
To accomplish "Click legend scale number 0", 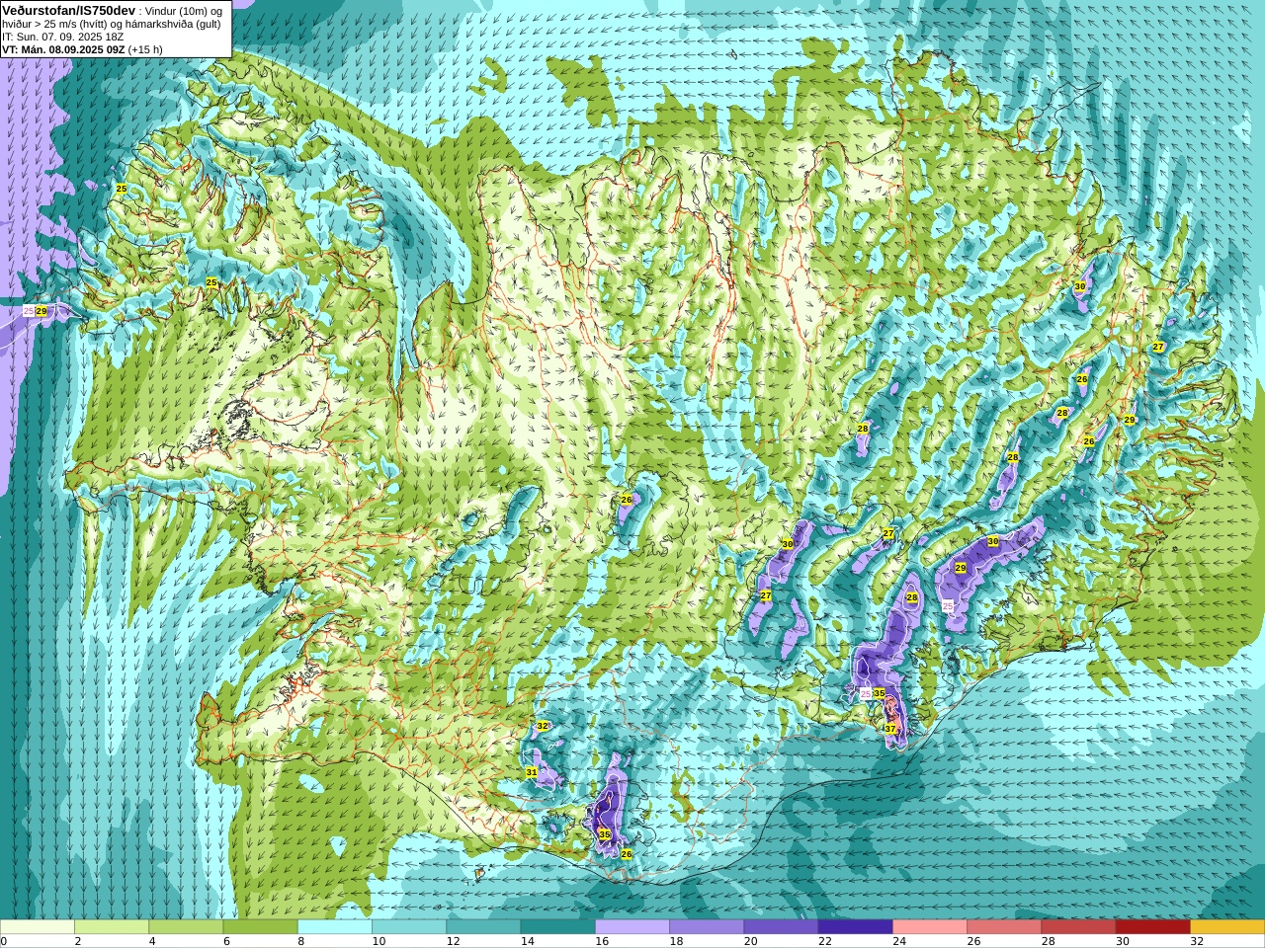I will 3,941.
